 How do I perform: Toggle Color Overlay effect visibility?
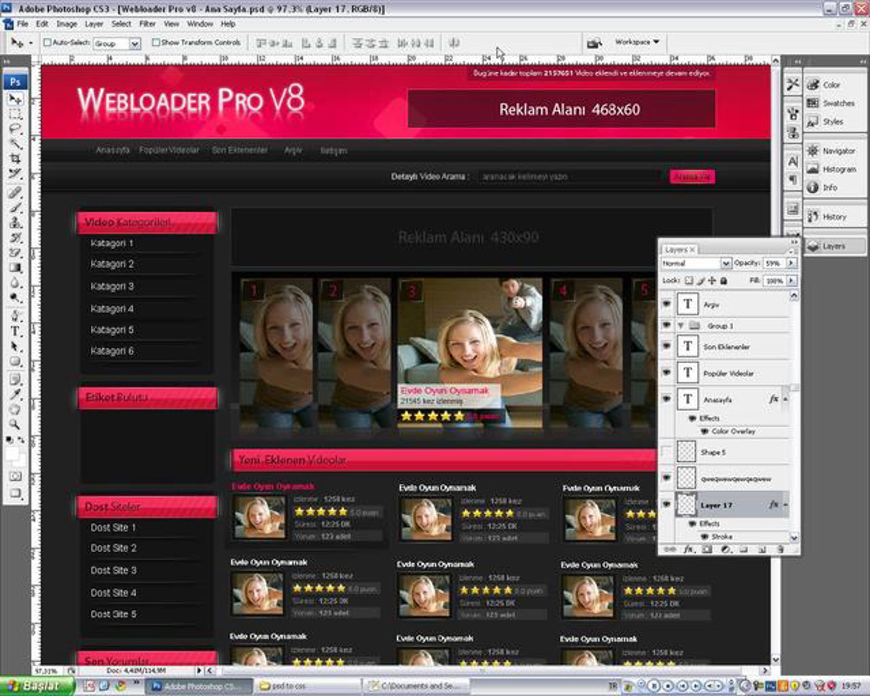(705, 431)
